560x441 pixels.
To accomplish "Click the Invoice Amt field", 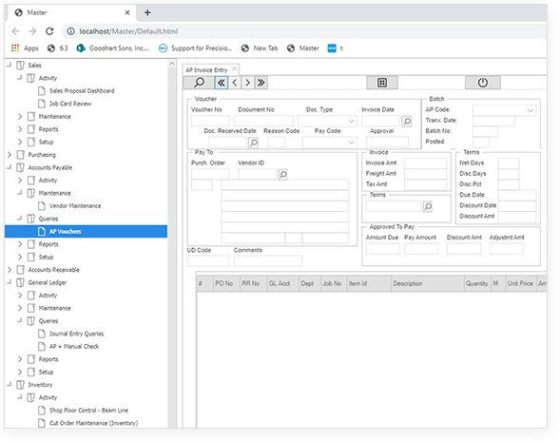I will coord(425,163).
